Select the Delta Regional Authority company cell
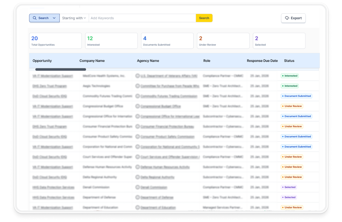342x222 pixels. (x=100, y=177)
